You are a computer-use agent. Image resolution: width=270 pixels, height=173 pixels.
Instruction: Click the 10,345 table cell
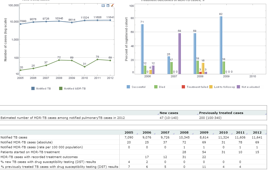(x=184, y=137)
